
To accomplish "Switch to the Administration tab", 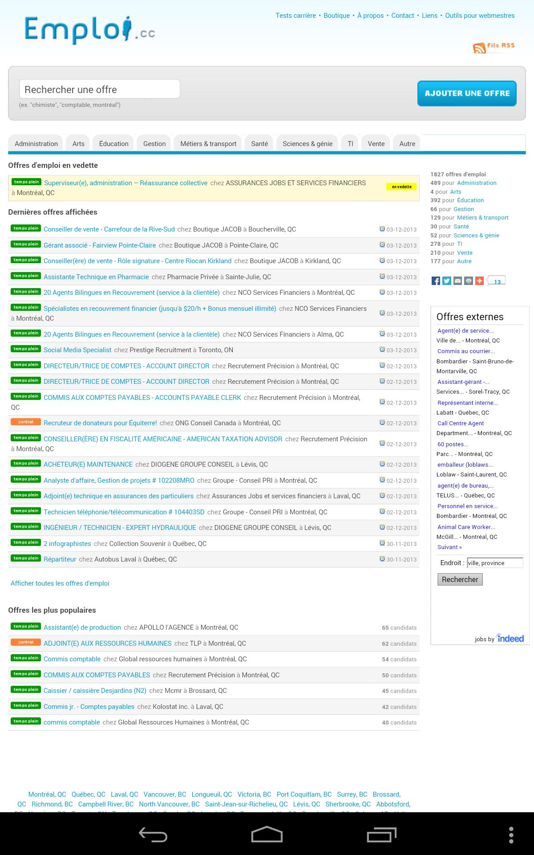I will tap(36, 144).
